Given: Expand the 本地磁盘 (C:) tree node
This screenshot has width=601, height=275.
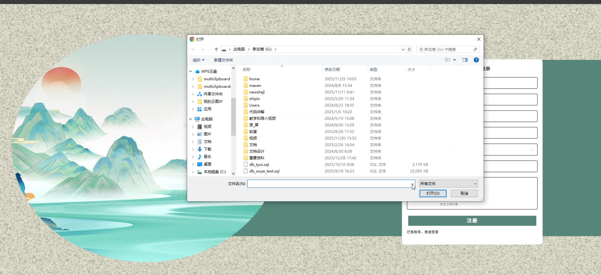Looking at the screenshot, I should pos(193,172).
